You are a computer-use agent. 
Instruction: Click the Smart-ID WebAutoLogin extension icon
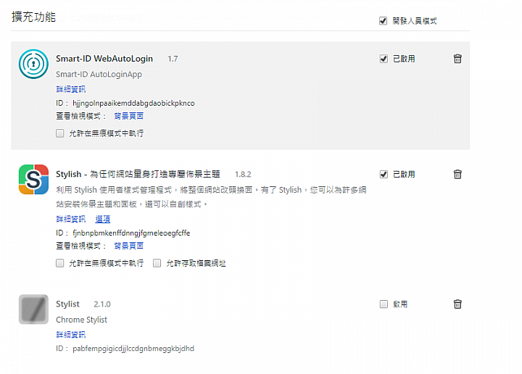click(33, 64)
